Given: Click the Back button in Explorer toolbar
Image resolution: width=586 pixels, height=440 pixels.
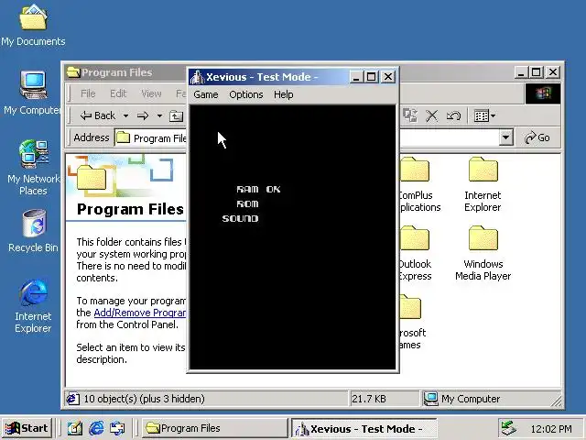Looking at the screenshot, I should [x=98, y=116].
